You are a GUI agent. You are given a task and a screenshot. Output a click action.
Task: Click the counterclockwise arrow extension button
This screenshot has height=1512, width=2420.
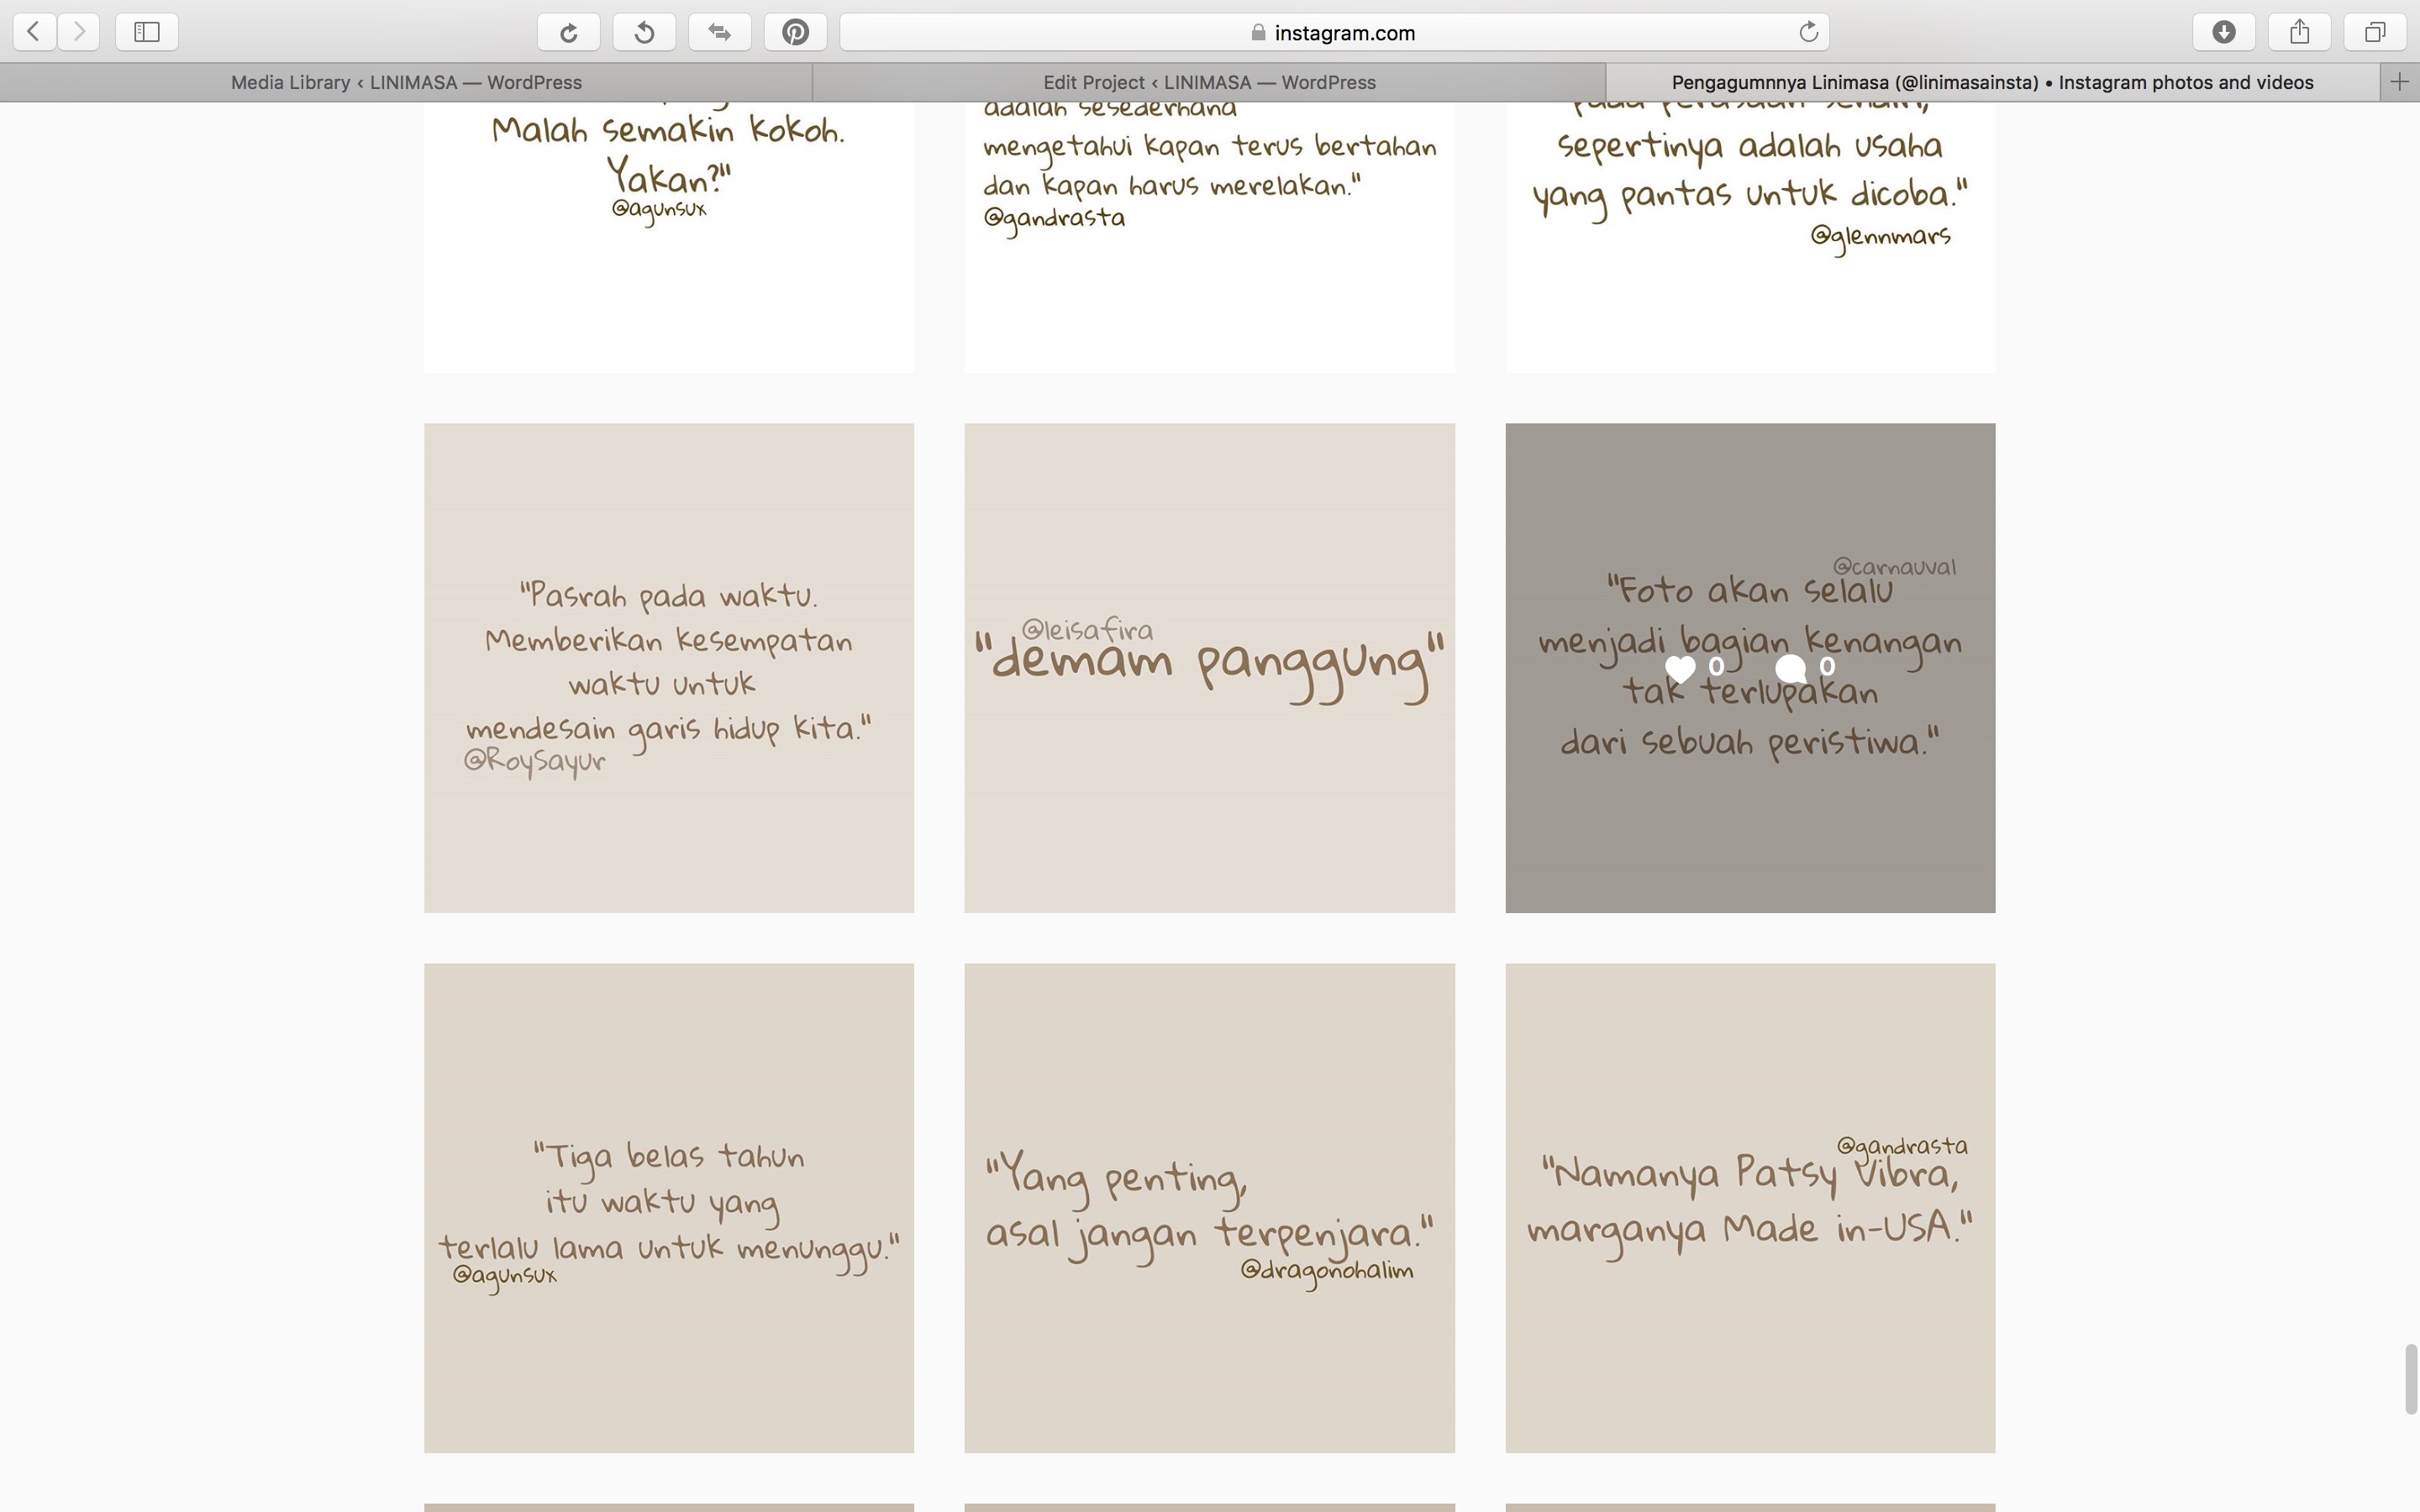[x=644, y=32]
